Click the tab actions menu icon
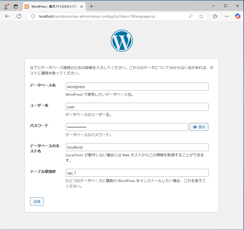This screenshot has height=230, width=244. coord(16,6)
